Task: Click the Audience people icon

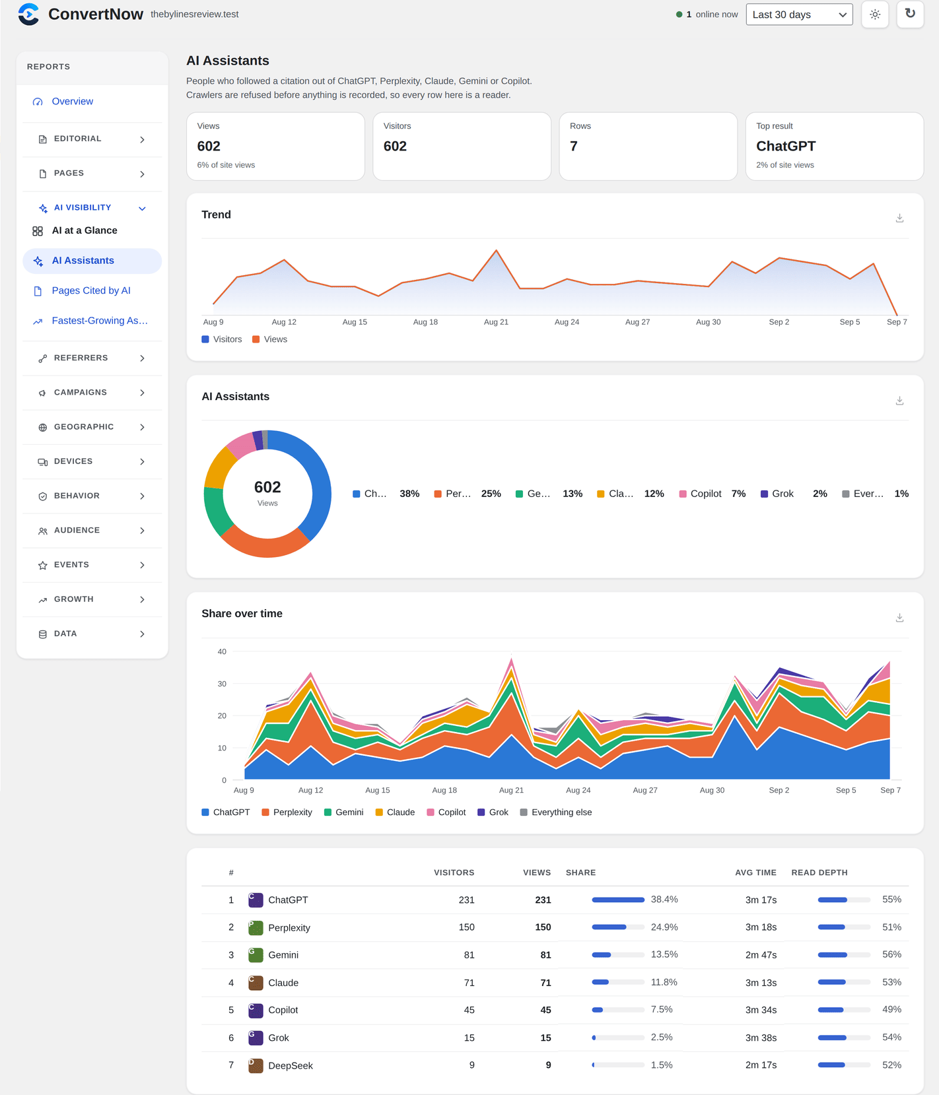Action: tap(43, 531)
